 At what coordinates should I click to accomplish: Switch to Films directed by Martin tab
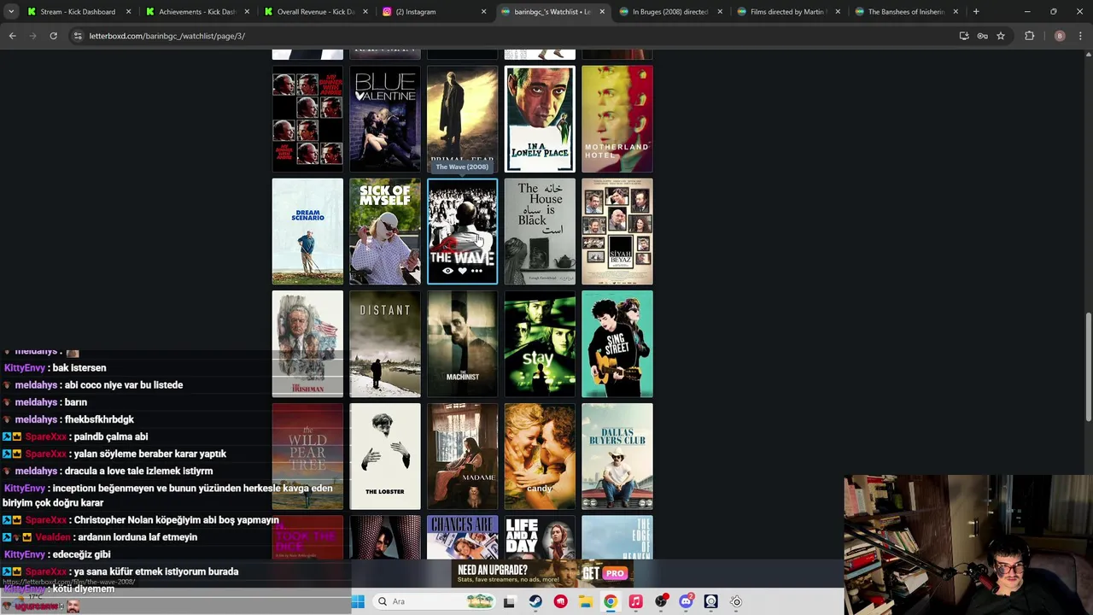pyautogui.click(x=788, y=12)
